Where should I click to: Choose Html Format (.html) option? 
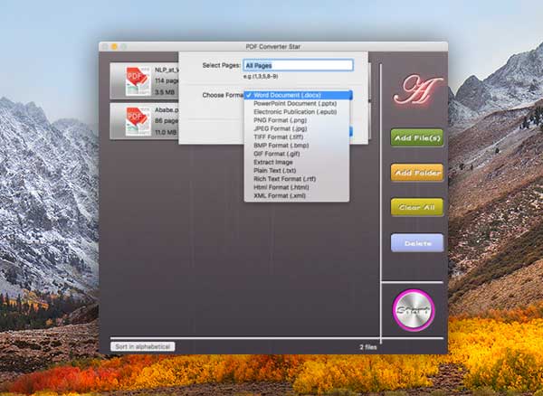(297, 187)
